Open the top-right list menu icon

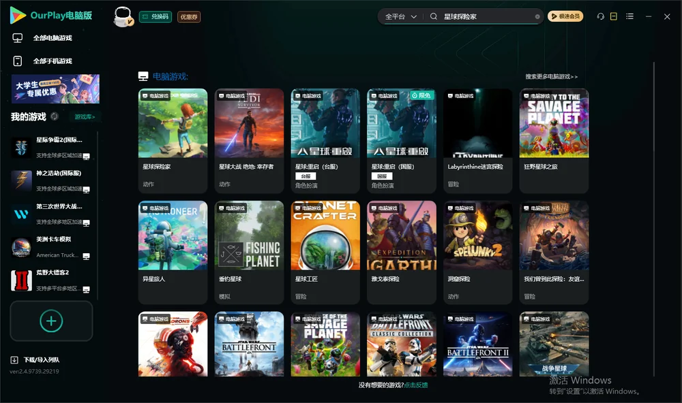(x=629, y=16)
